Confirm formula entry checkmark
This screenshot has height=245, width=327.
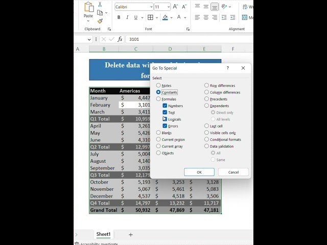point(112,39)
